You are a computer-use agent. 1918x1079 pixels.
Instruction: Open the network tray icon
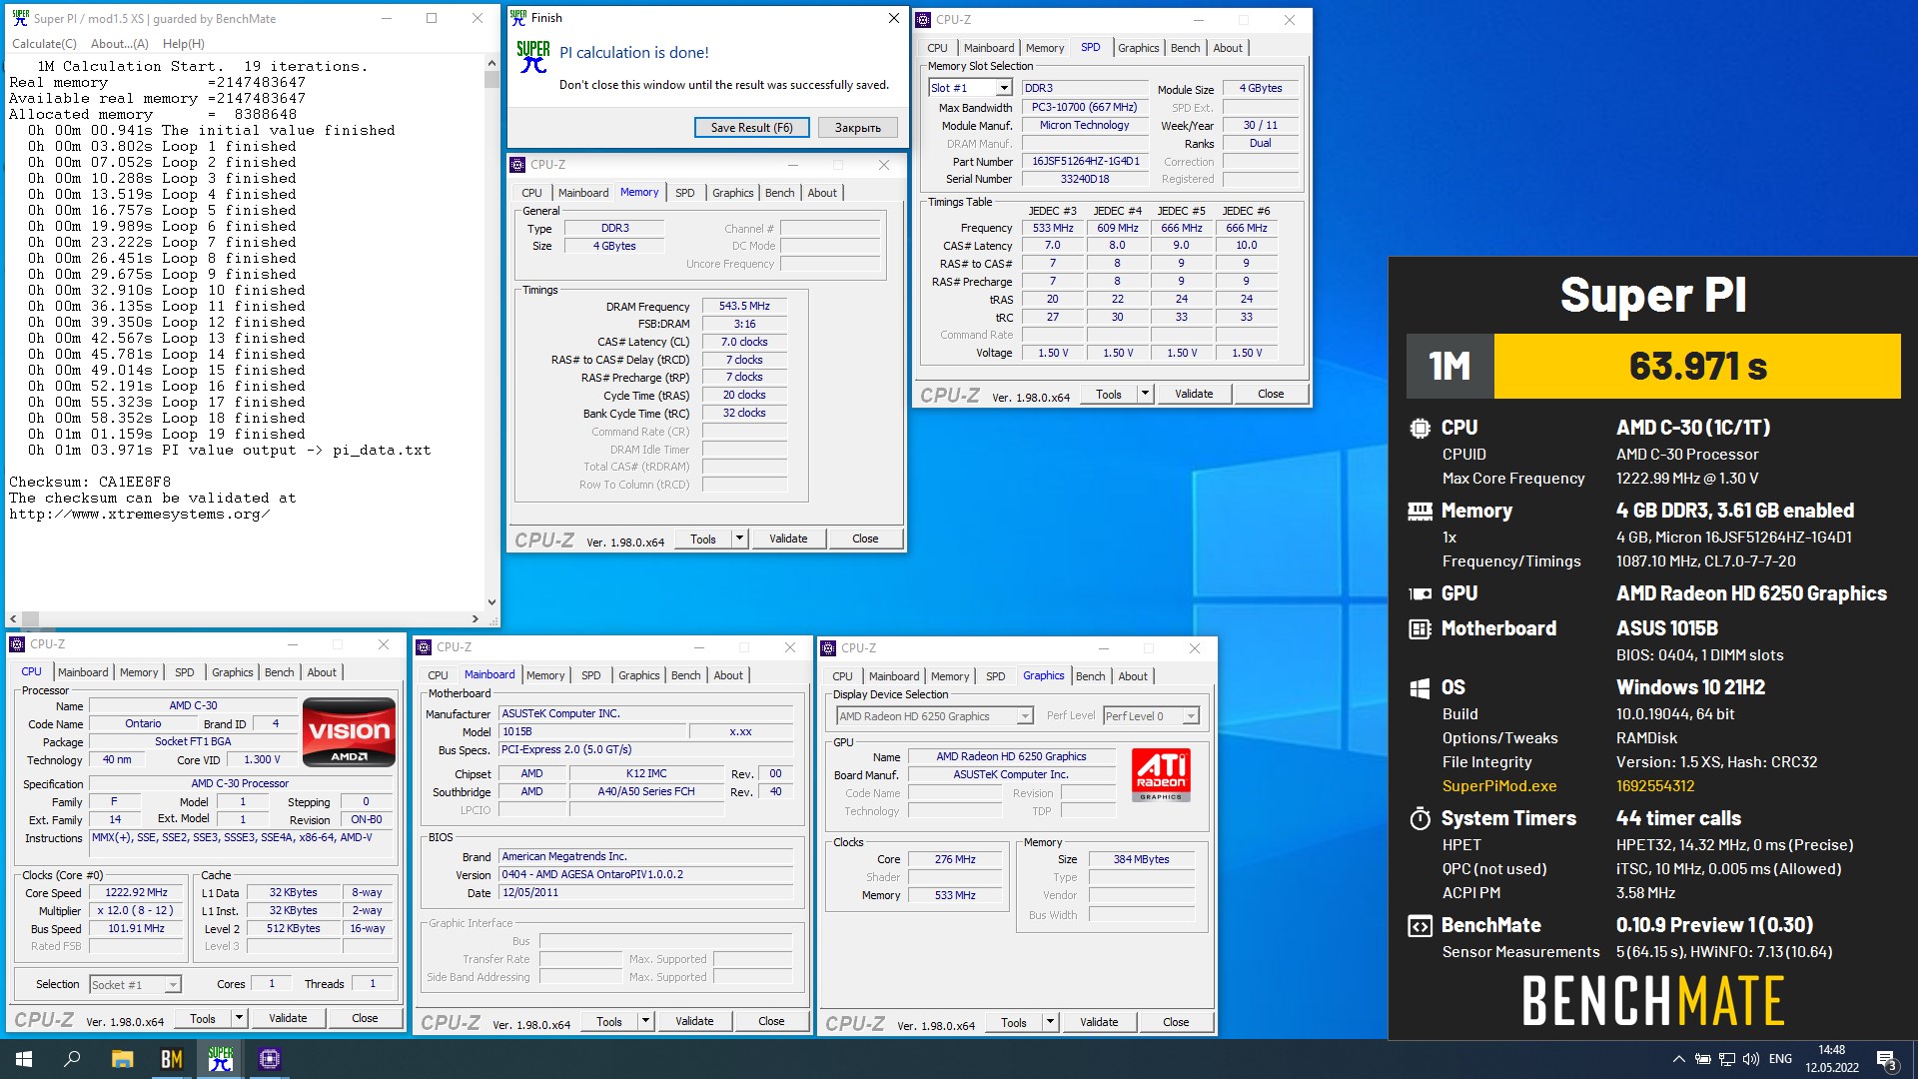click(1726, 1059)
